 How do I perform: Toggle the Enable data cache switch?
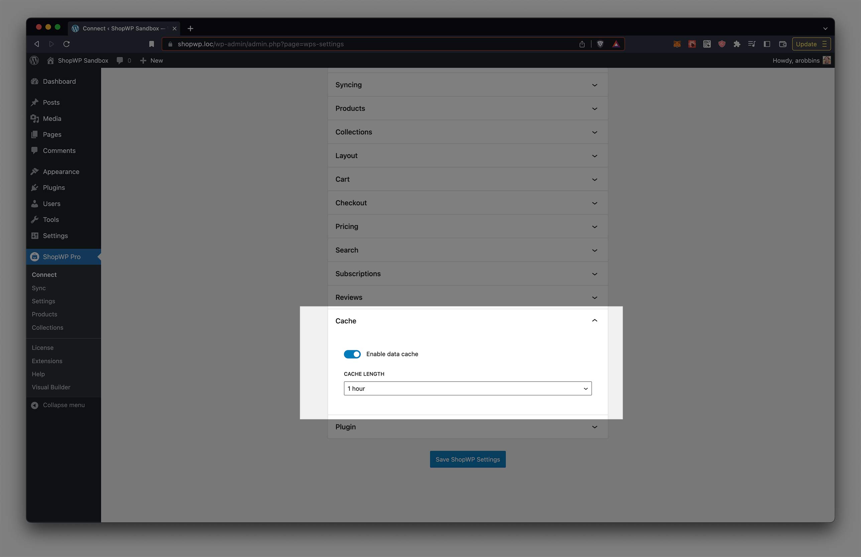point(352,353)
